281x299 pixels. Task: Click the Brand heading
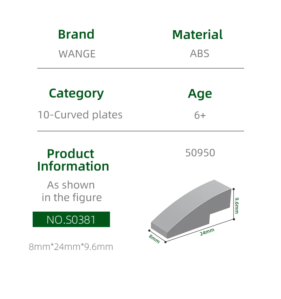[76, 34]
